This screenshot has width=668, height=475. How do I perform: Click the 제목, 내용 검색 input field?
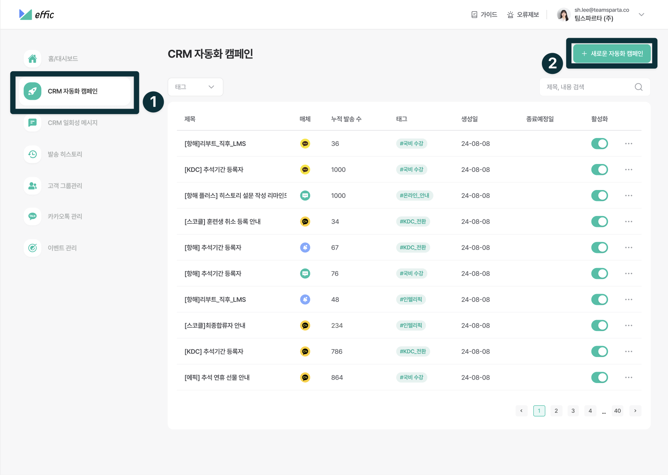[x=587, y=87]
